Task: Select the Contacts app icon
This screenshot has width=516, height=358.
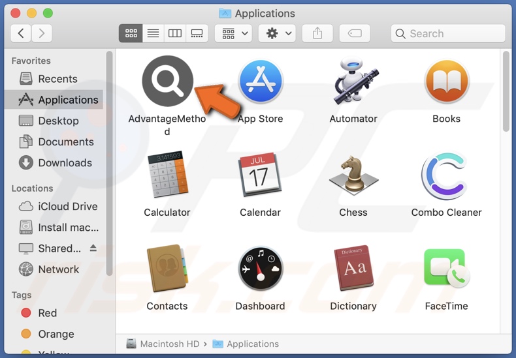Action: click(167, 268)
